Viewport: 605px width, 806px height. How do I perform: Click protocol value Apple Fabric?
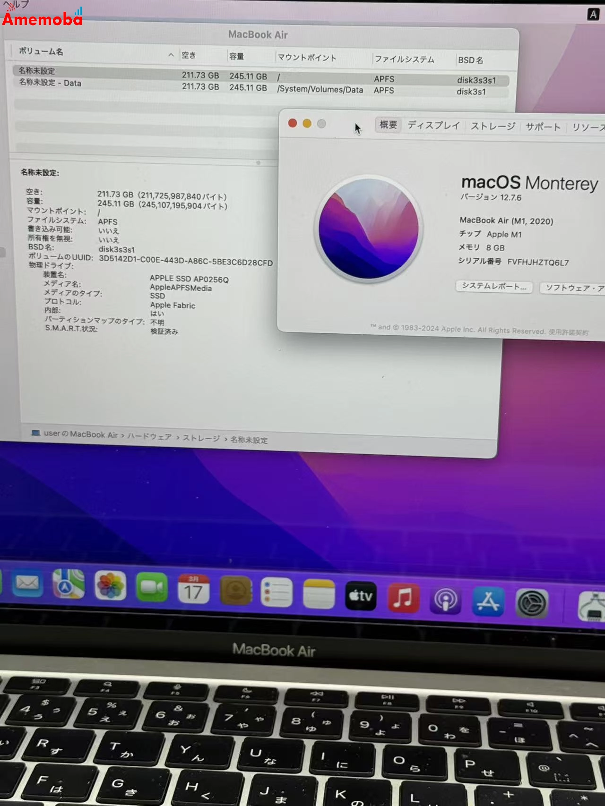pos(173,305)
